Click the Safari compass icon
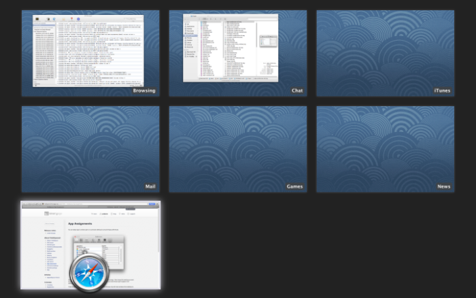The image size is (476, 298). (88, 274)
